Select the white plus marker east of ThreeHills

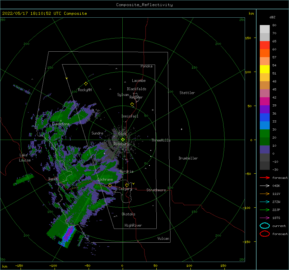pyautogui.click(x=181, y=129)
